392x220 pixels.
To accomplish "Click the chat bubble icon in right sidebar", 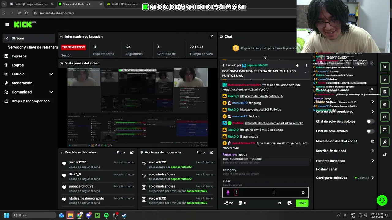I will 385,105.
